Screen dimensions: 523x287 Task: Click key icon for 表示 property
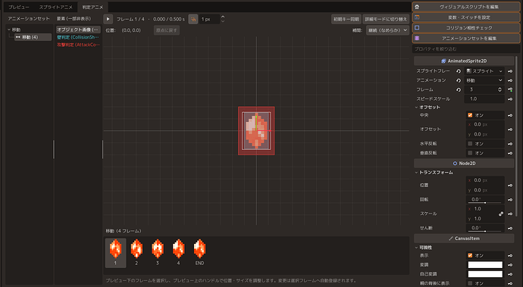click(510, 256)
